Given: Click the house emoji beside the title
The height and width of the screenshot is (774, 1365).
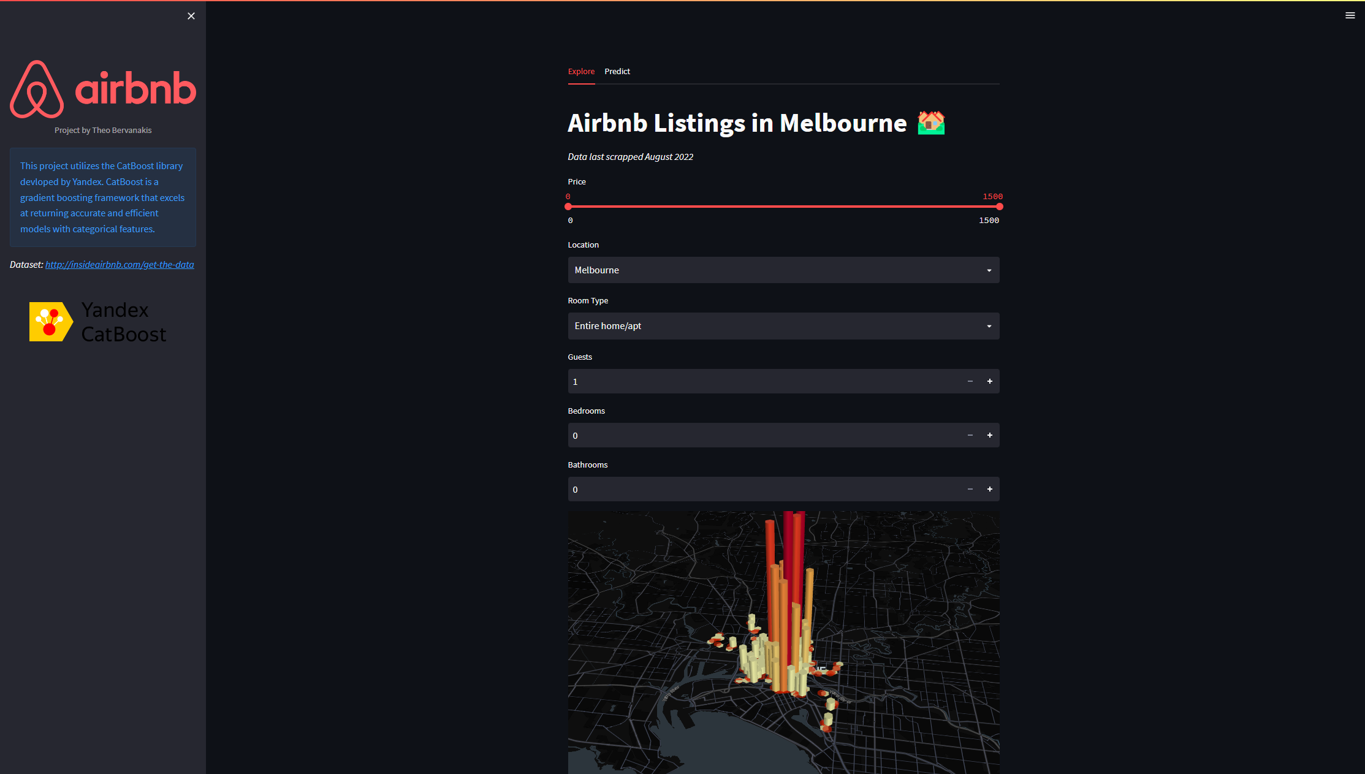Looking at the screenshot, I should 931,123.
